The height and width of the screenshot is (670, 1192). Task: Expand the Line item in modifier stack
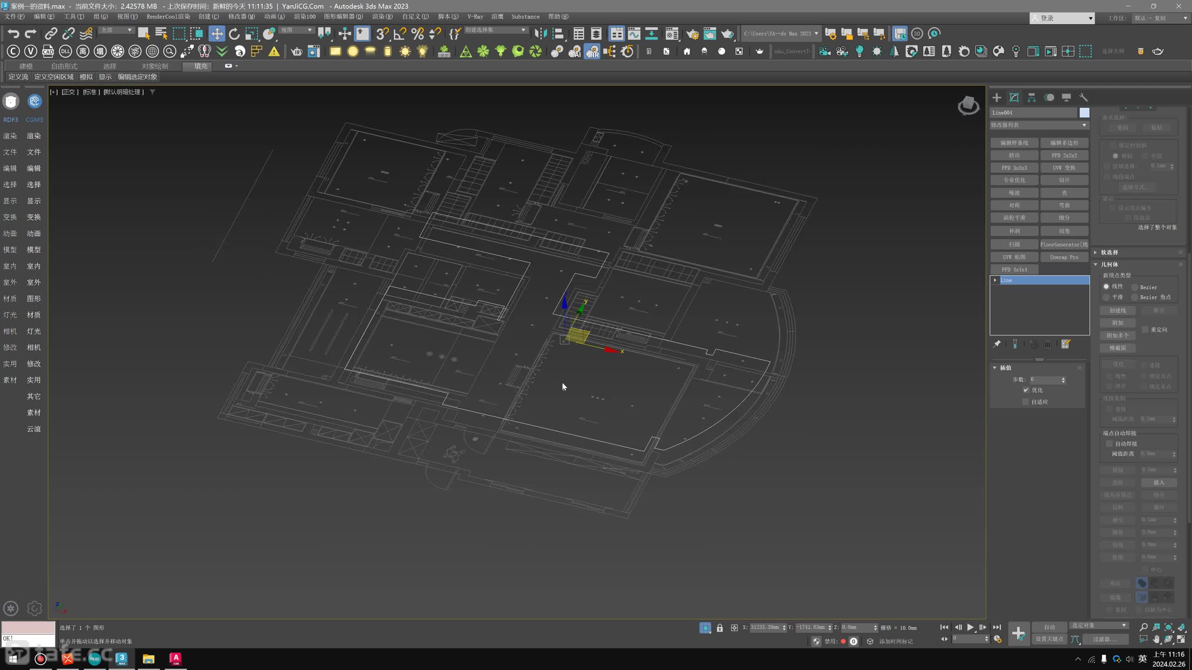tap(995, 280)
